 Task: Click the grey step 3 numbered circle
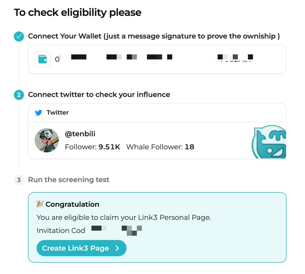pos(19,180)
